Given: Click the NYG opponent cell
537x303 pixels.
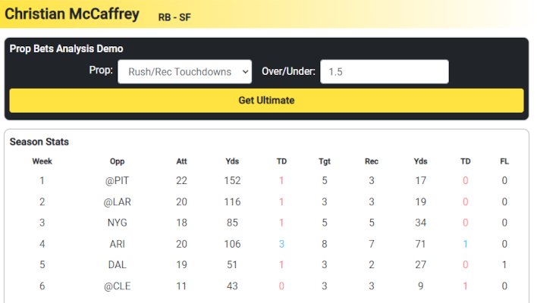Looking at the screenshot, I should (117, 223).
